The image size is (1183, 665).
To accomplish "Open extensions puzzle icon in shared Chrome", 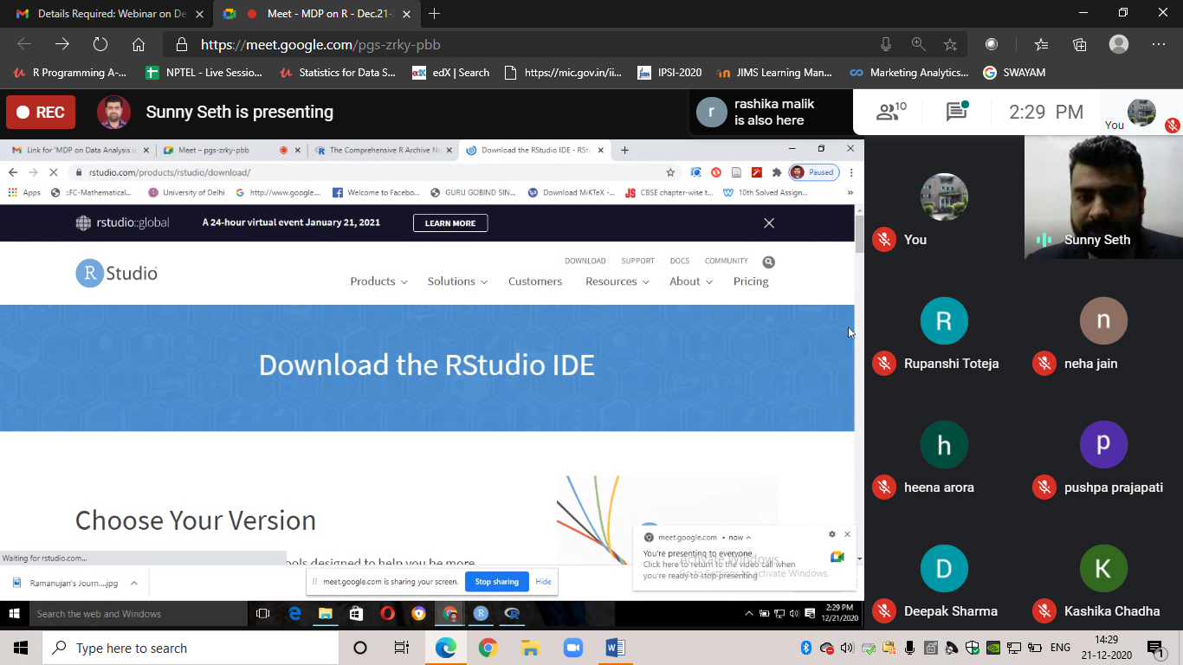I will [777, 172].
